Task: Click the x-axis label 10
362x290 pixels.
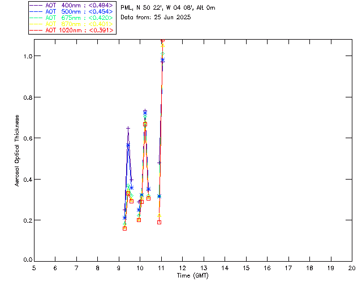Action: point(140,268)
